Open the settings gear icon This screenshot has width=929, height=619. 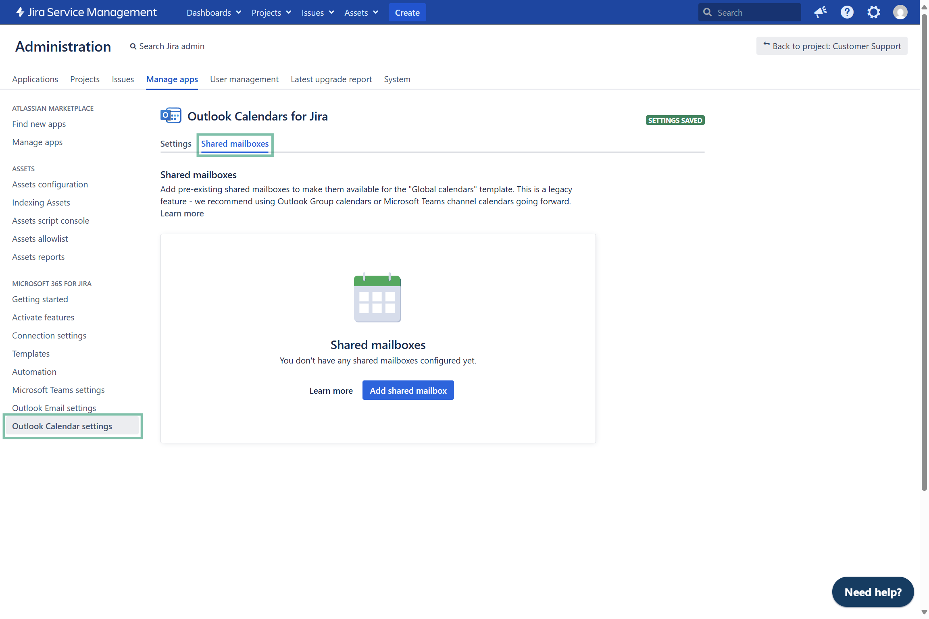click(x=873, y=12)
